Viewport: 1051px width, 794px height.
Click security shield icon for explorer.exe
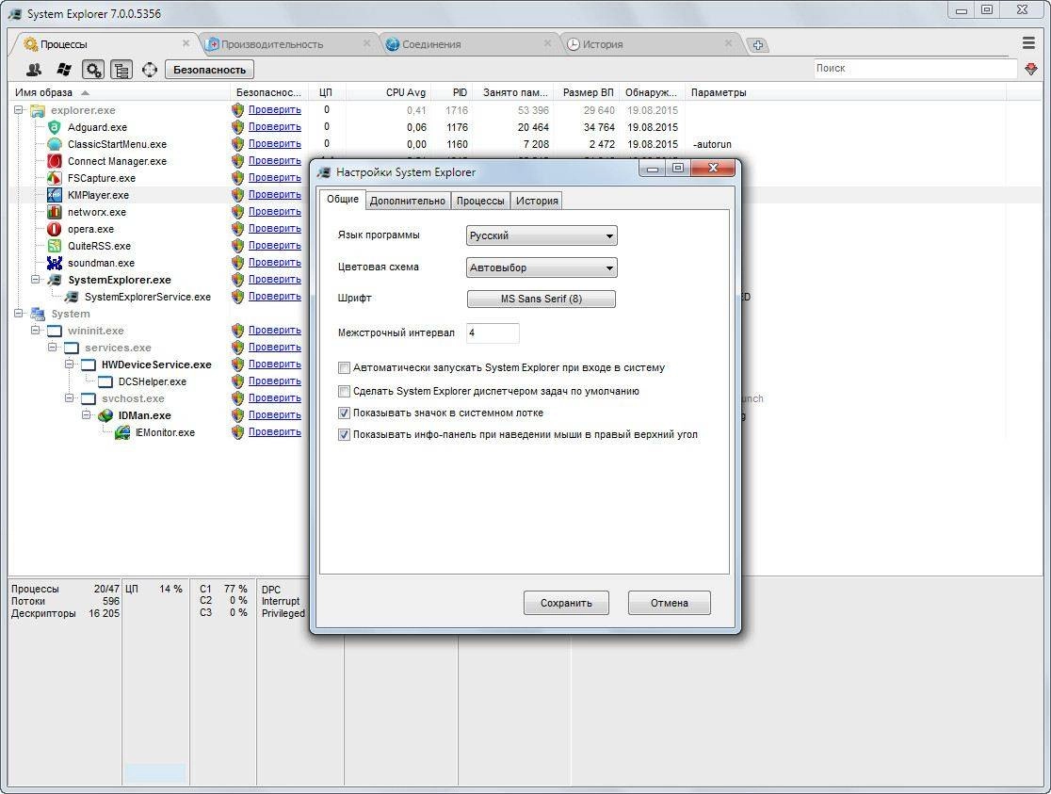[x=237, y=110]
